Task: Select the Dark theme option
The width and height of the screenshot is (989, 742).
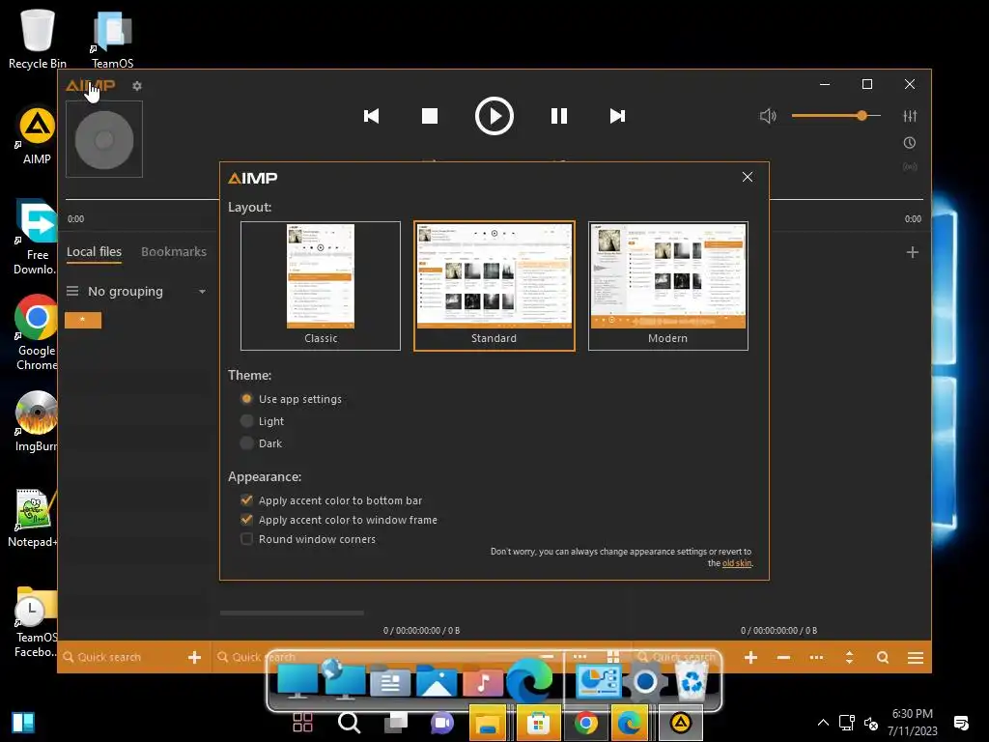Action: [x=261, y=443]
